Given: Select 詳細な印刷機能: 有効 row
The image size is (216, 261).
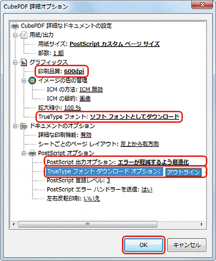Looking at the screenshot, I should [x=65, y=135].
